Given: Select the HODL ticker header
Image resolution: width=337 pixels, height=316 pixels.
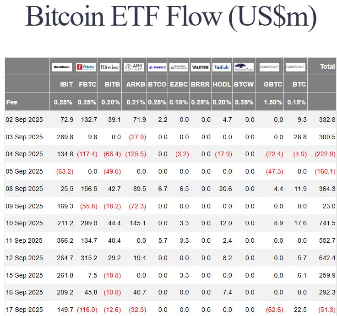Looking at the screenshot, I should 222,84.
